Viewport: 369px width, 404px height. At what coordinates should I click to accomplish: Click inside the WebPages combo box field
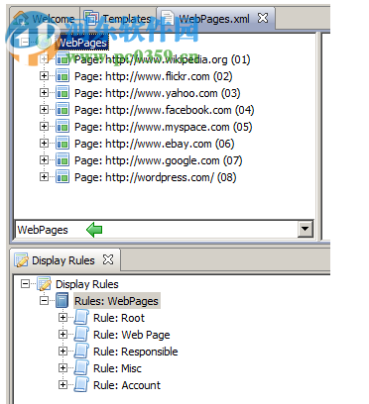coord(157,229)
